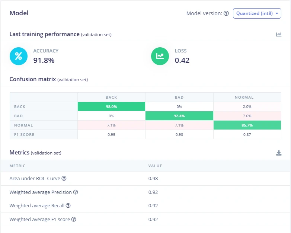291x233 pixels.
Task: Click the NORMAL row label
Action: (x=23, y=125)
